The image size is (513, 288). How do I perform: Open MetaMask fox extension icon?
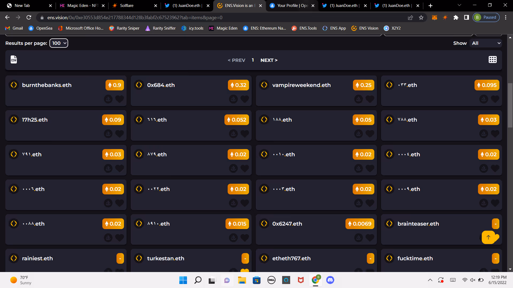click(x=434, y=18)
